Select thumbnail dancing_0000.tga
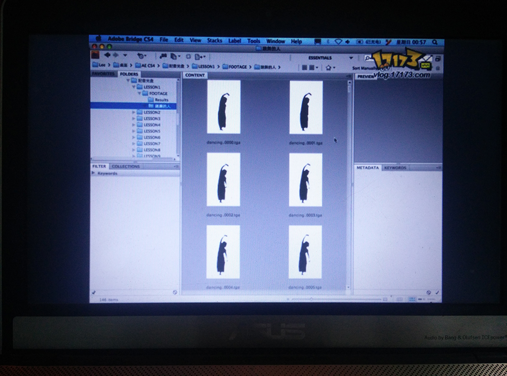Screen dimensions: 507x376 [224, 107]
